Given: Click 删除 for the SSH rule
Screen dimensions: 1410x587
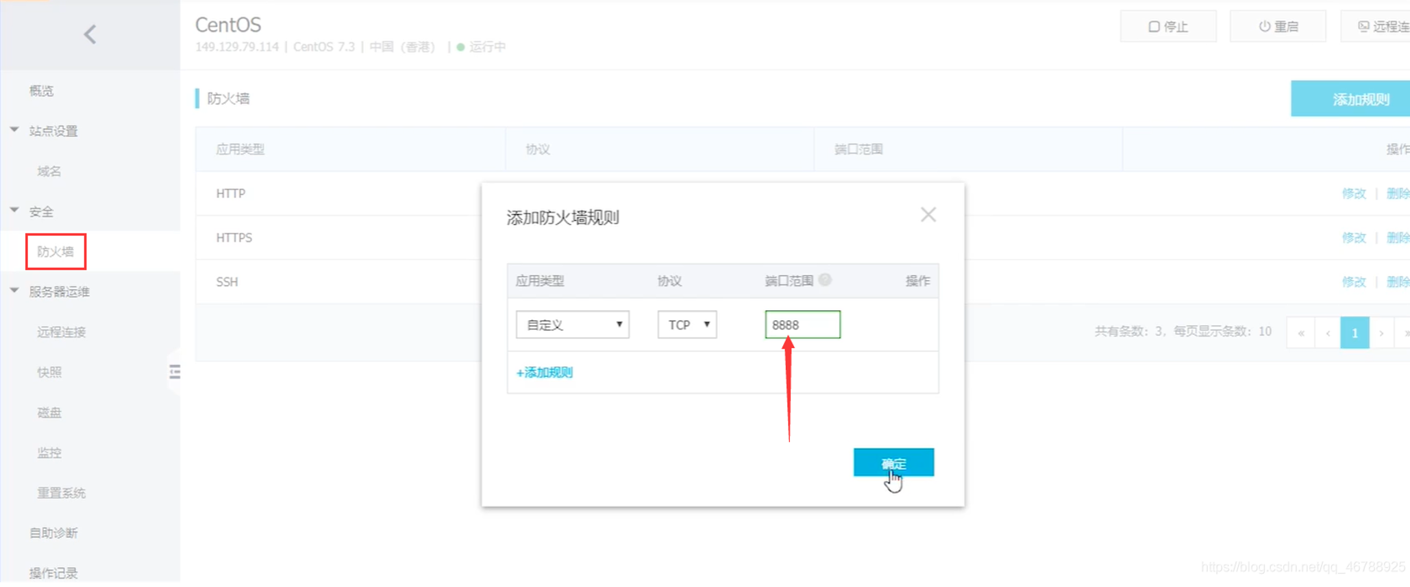Looking at the screenshot, I should 1398,282.
